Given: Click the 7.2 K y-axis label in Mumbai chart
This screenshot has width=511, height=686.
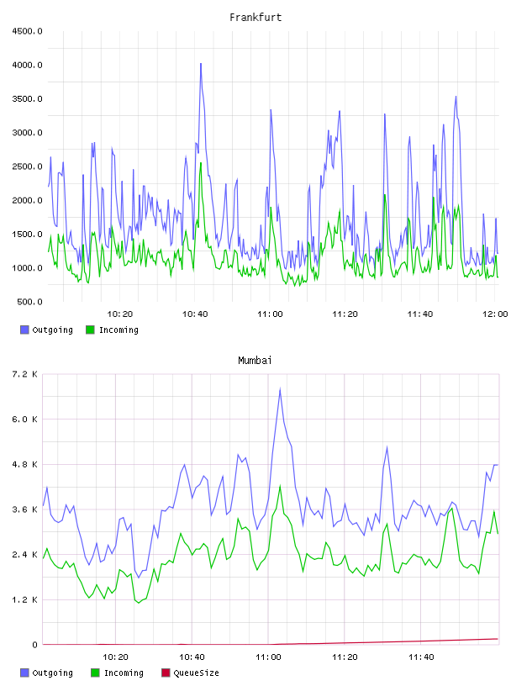Looking at the screenshot, I should coord(24,374).
